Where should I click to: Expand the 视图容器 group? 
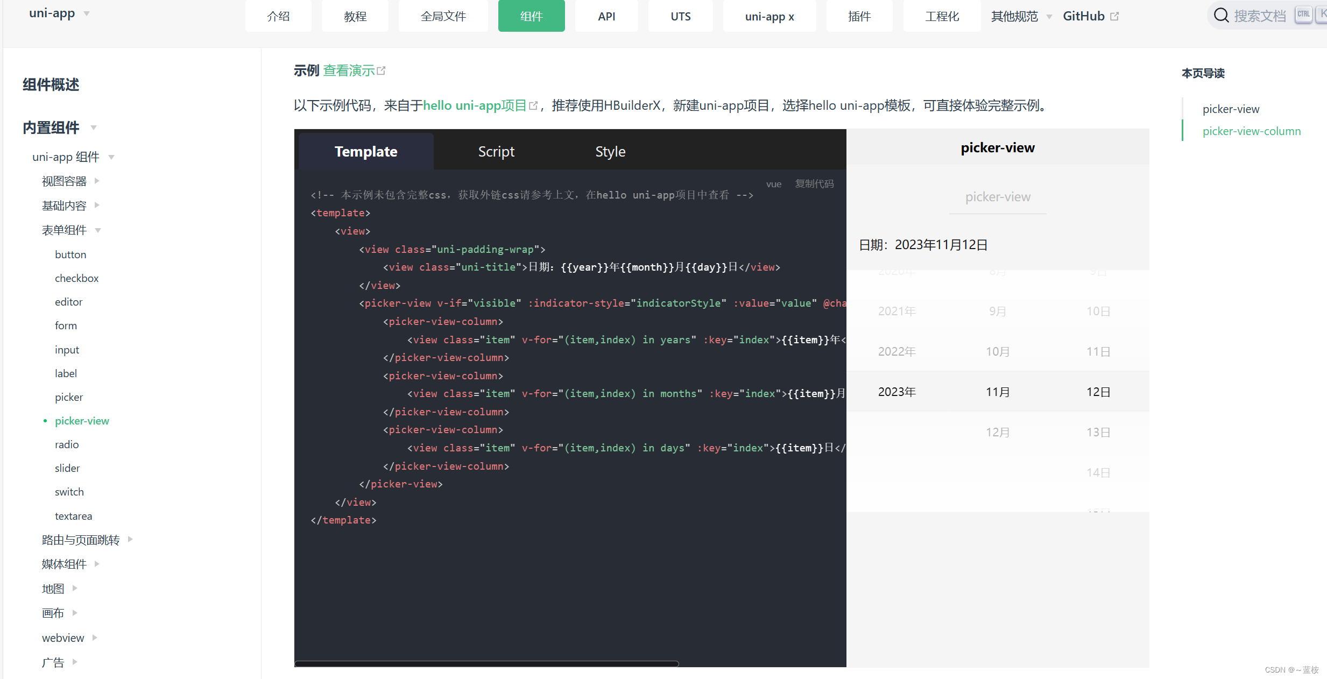tap(97, 181)
